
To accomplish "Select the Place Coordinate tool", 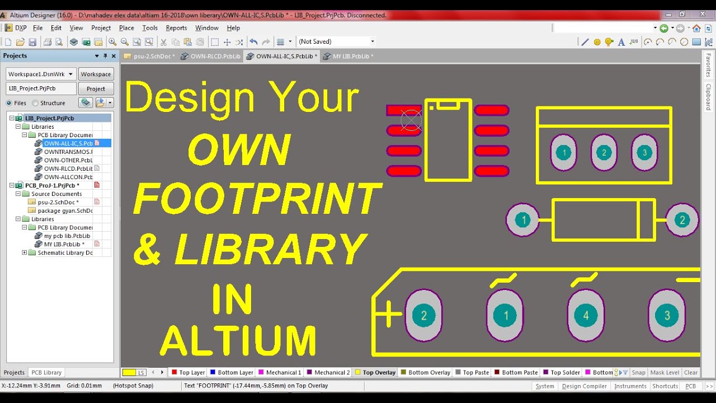I will click(x=634, y=42).
